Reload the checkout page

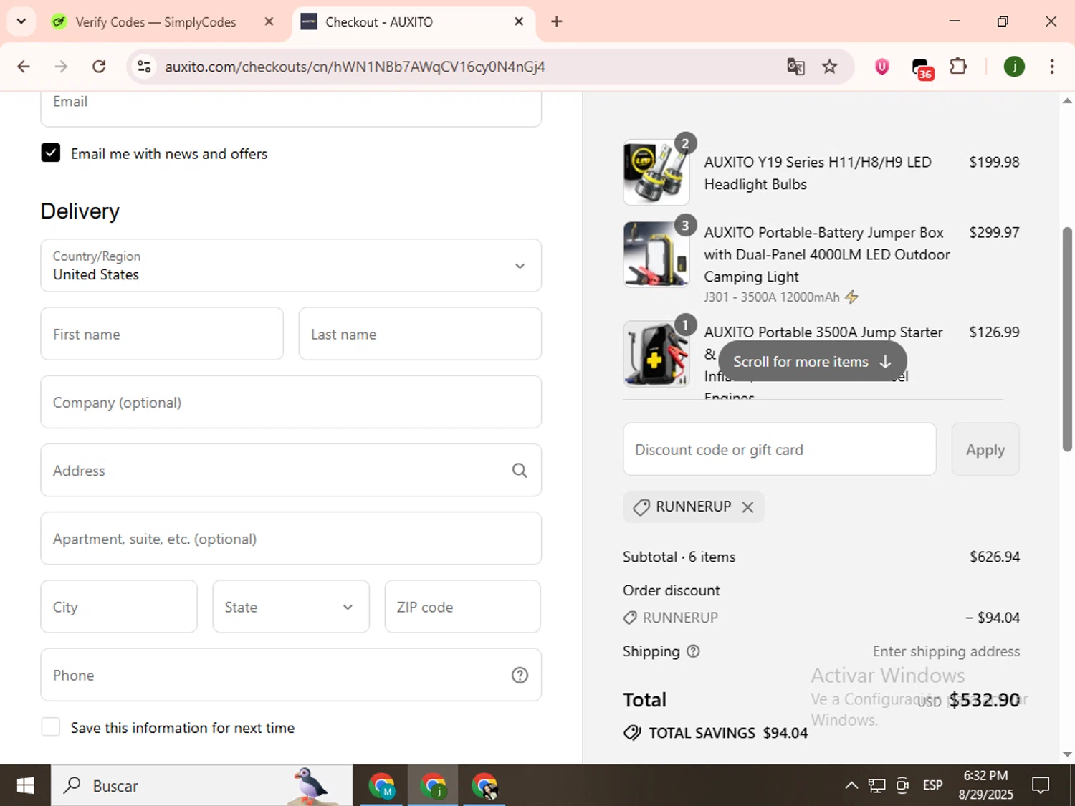[x=99, y=67]
